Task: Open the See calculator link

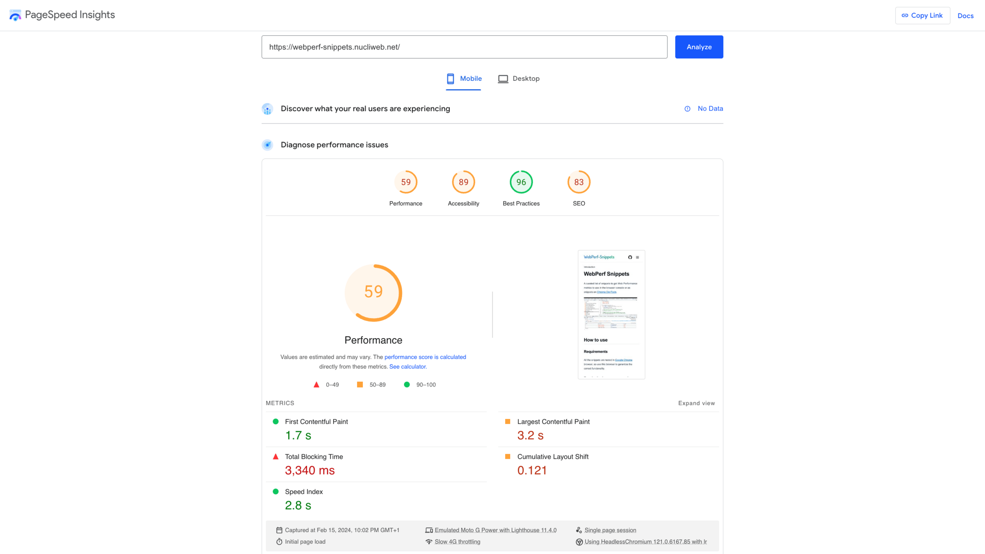Action: click(x=408, y=366)
